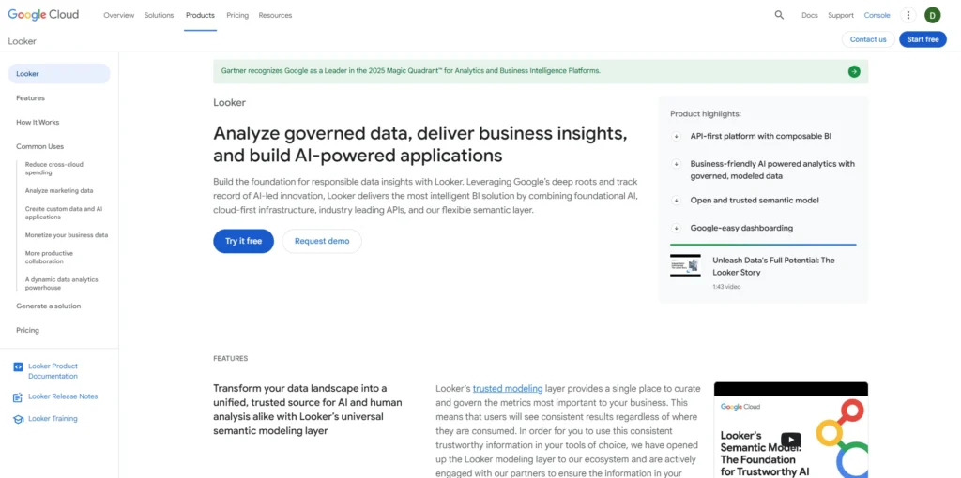
Task: Click the Gartner Magic Quadrant banner text
Action: tap(411, 71)
